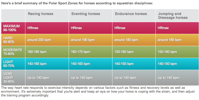Click the paragraph about heart rate response
The height and width of the screenshot is (100, 199).
(98, 91)
